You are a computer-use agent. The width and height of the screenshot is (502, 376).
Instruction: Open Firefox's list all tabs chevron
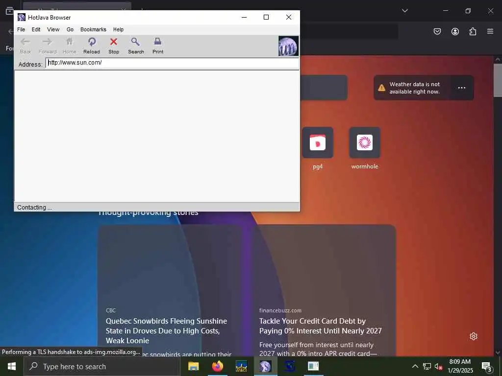tap(404, 11)
